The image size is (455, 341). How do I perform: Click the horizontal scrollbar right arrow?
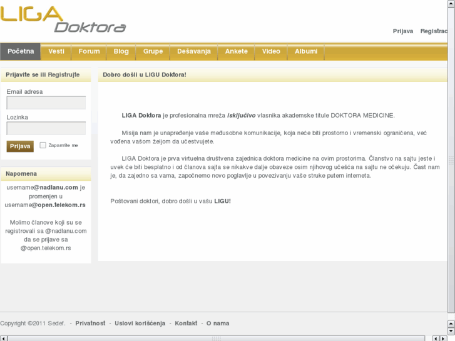pyautogui.click(x=443, y=338)
